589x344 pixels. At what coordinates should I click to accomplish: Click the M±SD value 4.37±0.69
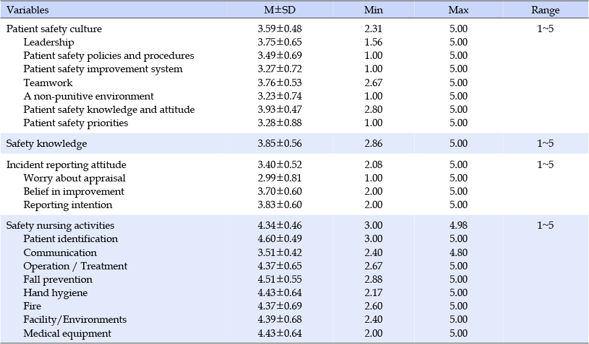point(279,306)
